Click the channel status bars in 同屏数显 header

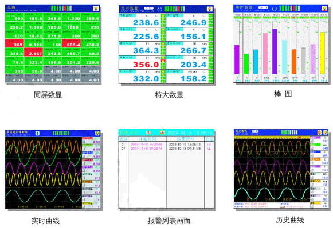61,9
